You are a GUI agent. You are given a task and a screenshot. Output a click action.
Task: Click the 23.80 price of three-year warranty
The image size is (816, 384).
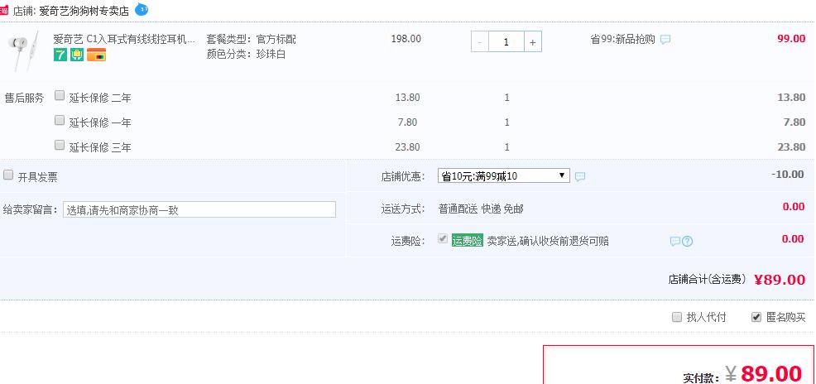pyautogui.click(x=407, y=146)
